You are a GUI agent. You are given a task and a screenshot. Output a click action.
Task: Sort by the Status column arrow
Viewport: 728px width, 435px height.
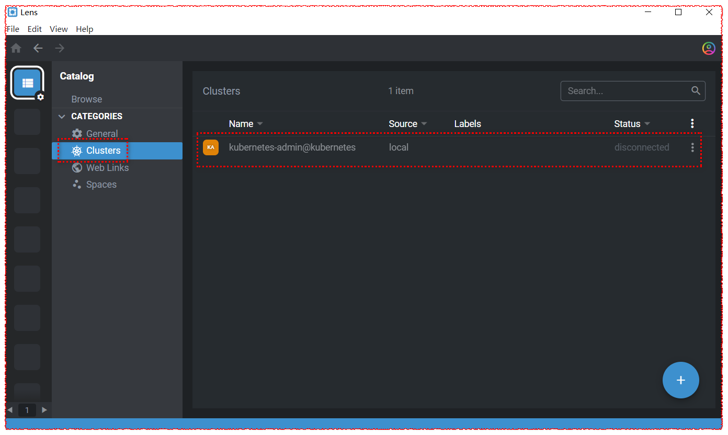647,124
